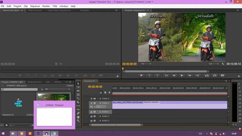Mute Audio 1 track speaker
The image size is (242, 136).
pyautogui.click(x=92, y=112)
